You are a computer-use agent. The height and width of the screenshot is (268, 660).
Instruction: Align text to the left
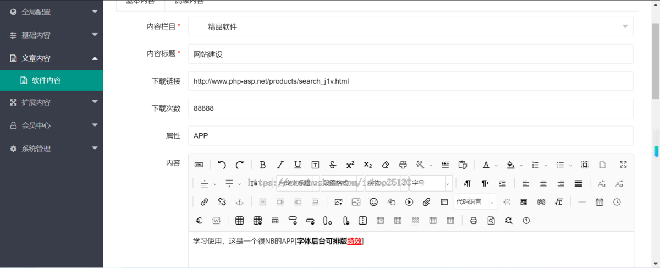(x=525, y=183)
